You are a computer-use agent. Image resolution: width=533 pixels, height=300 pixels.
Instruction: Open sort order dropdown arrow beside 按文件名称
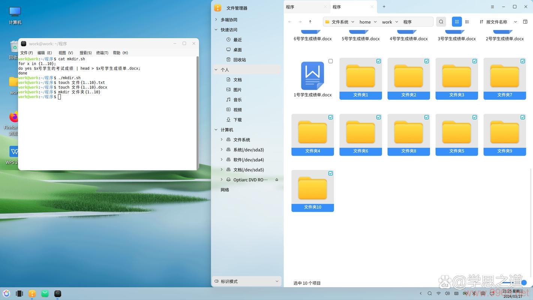[x=515, y=22]
